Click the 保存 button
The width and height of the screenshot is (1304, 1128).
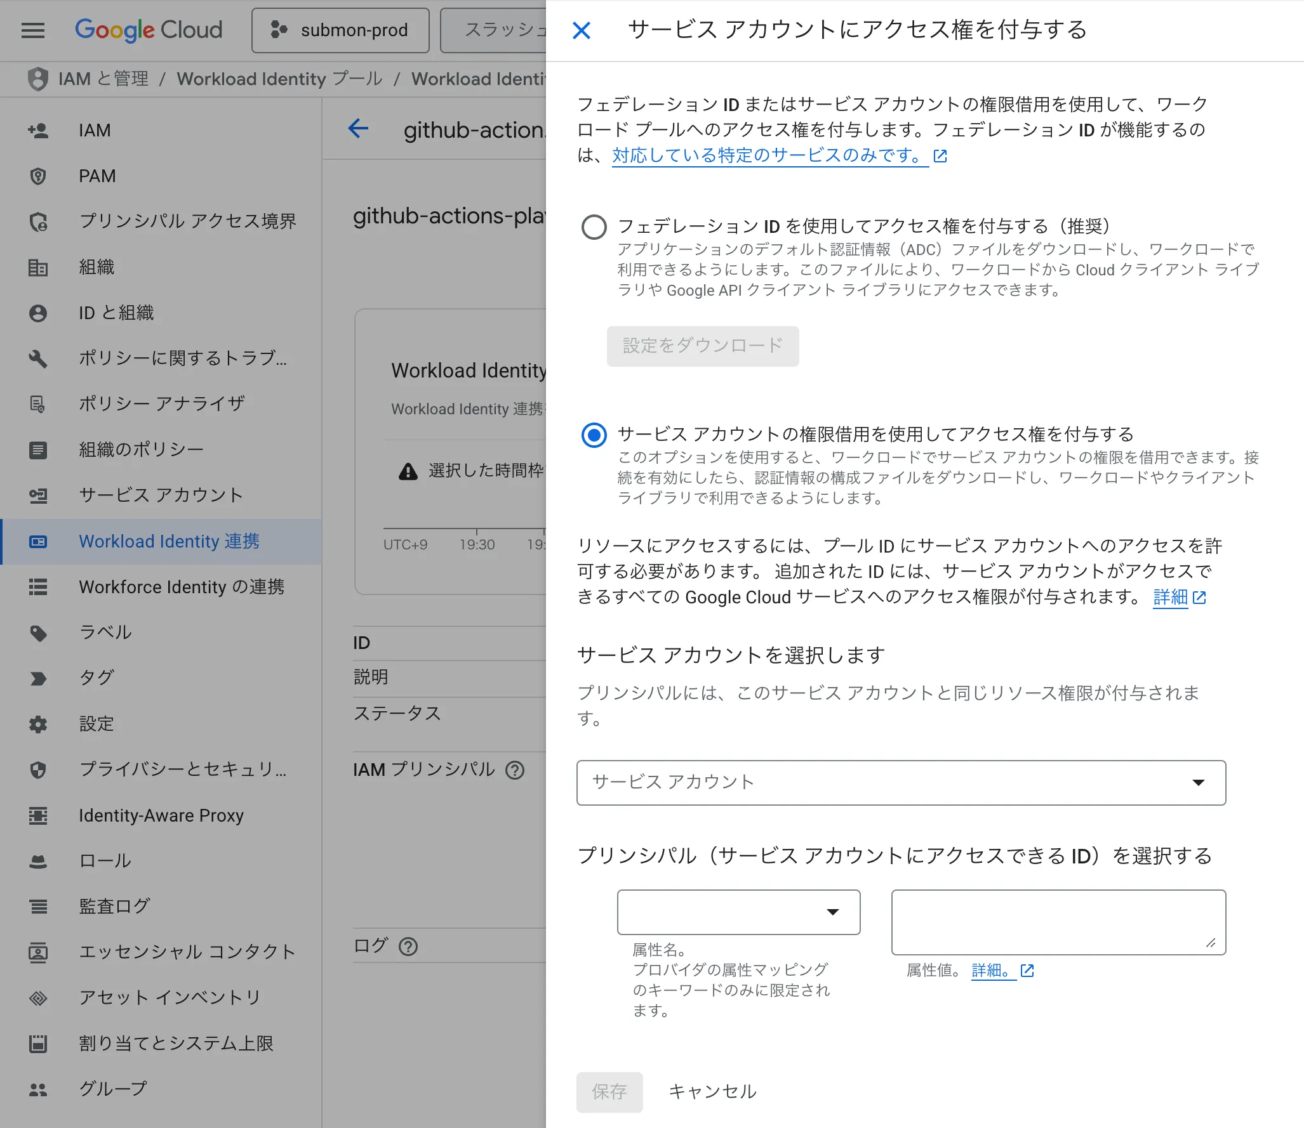tap(609, 1092)
